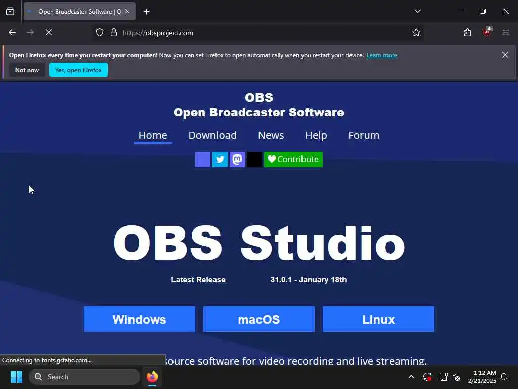This screenshot has width=518, height=389.
Task: Click the Firefox taskbar icon
Action: pos(152,377)
